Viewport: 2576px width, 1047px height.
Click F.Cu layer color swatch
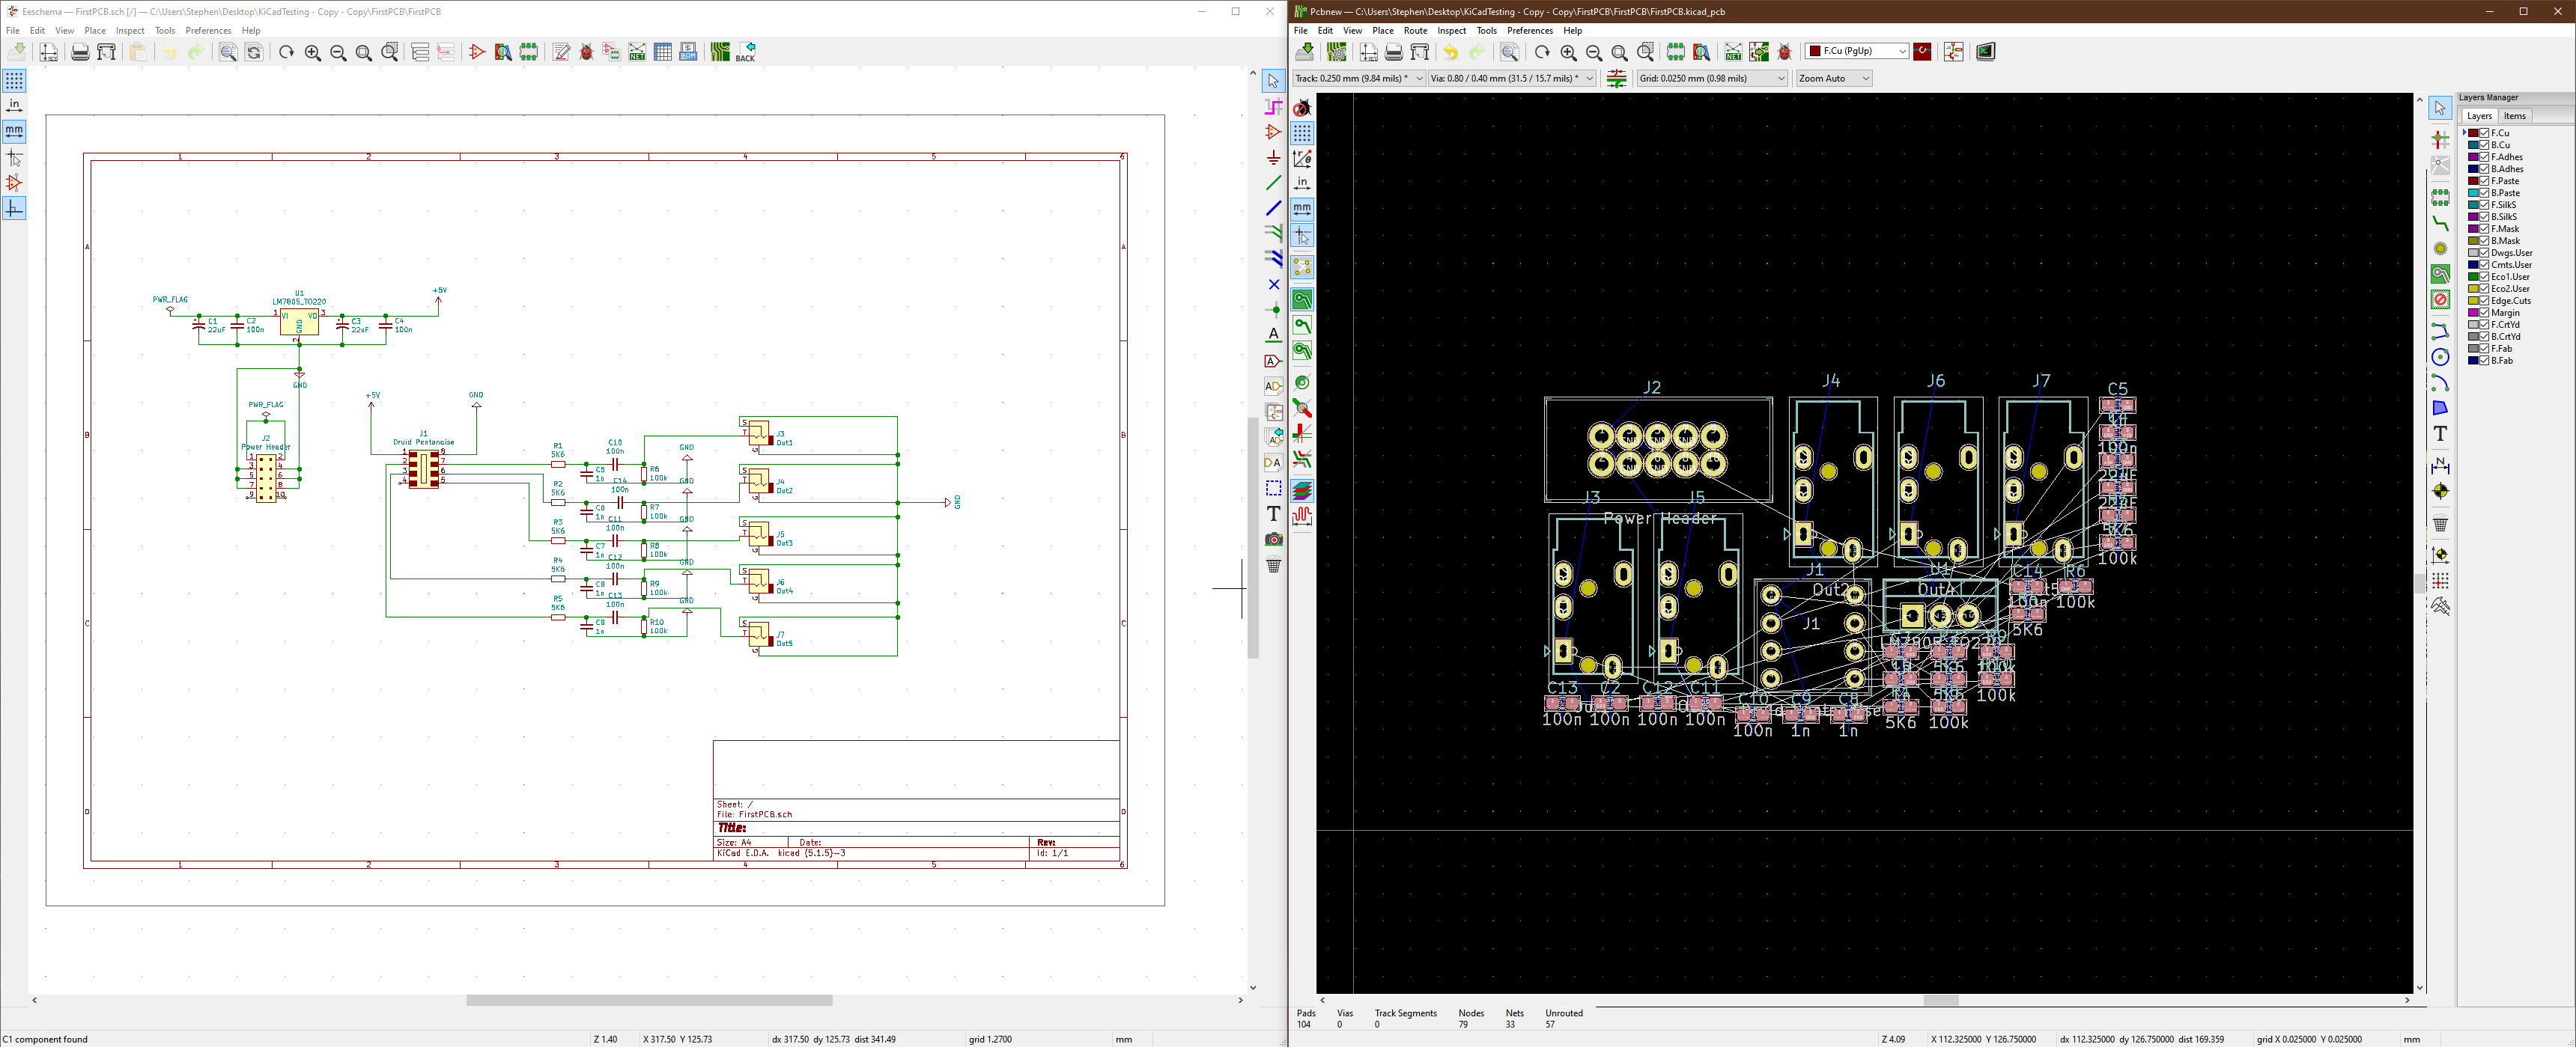(x=2473, y=133)
